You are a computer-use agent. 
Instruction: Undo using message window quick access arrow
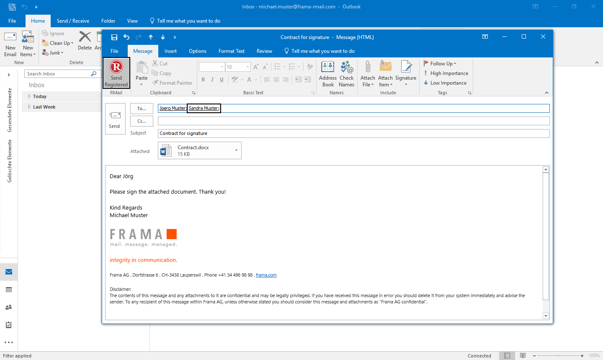click(x=126, y=37)
